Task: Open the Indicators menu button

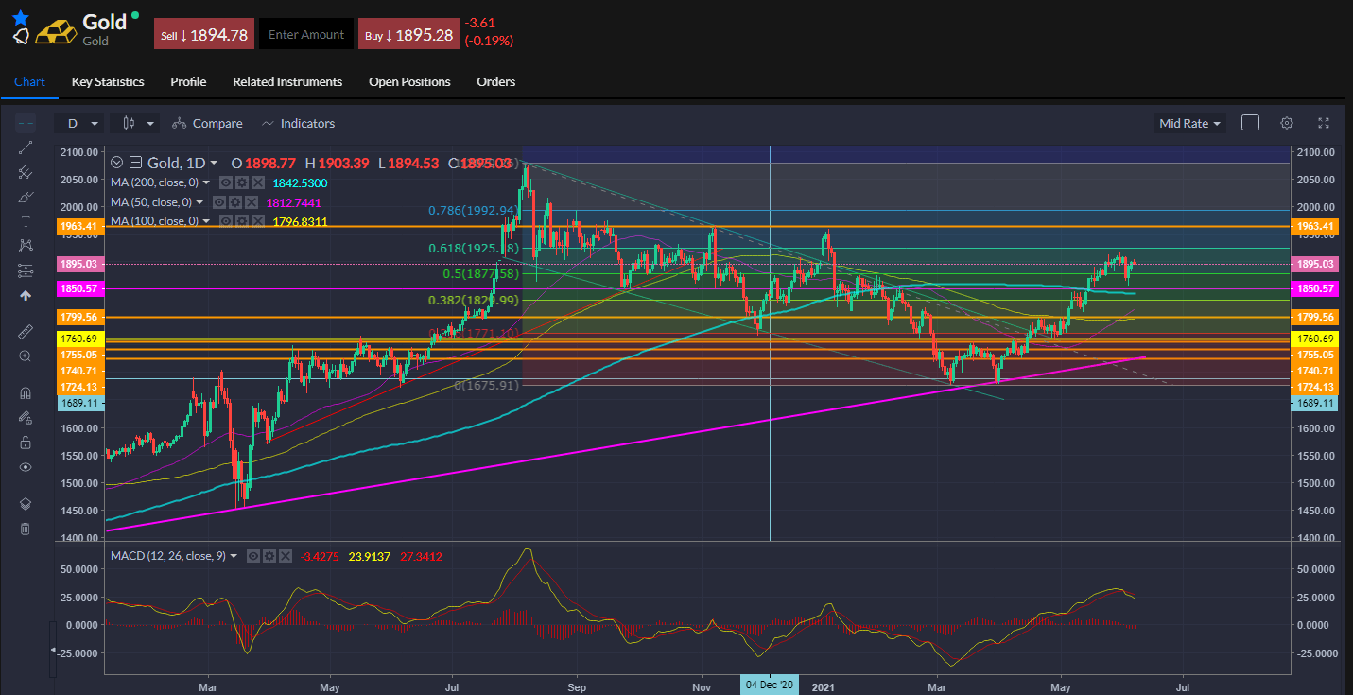Action: coord(299,123)
